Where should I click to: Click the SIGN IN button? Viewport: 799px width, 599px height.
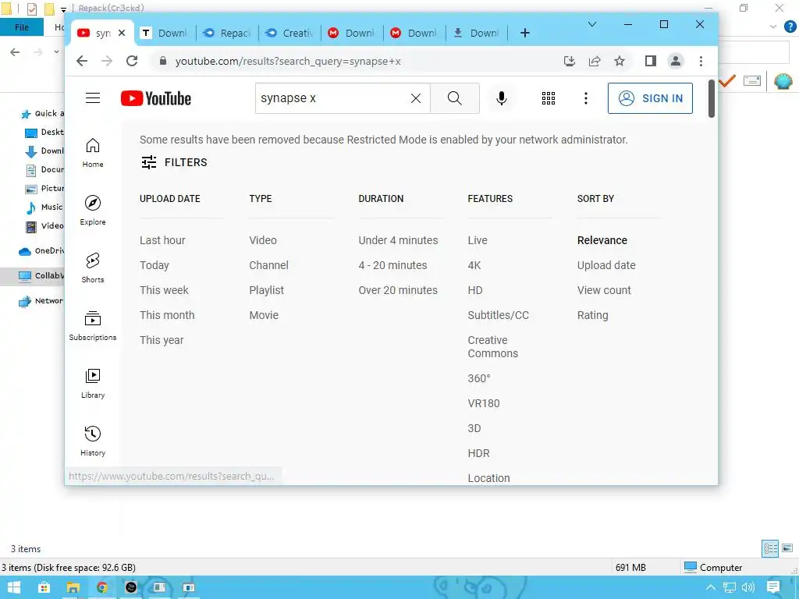click(x=650, y=98)
